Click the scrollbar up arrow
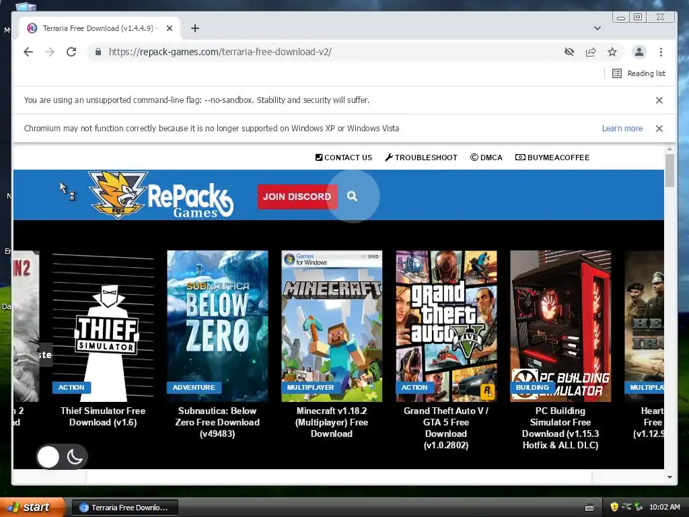The height and width of the screenshot is (517, 689). 669,149
